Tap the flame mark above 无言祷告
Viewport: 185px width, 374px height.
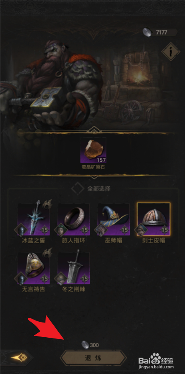47,253
